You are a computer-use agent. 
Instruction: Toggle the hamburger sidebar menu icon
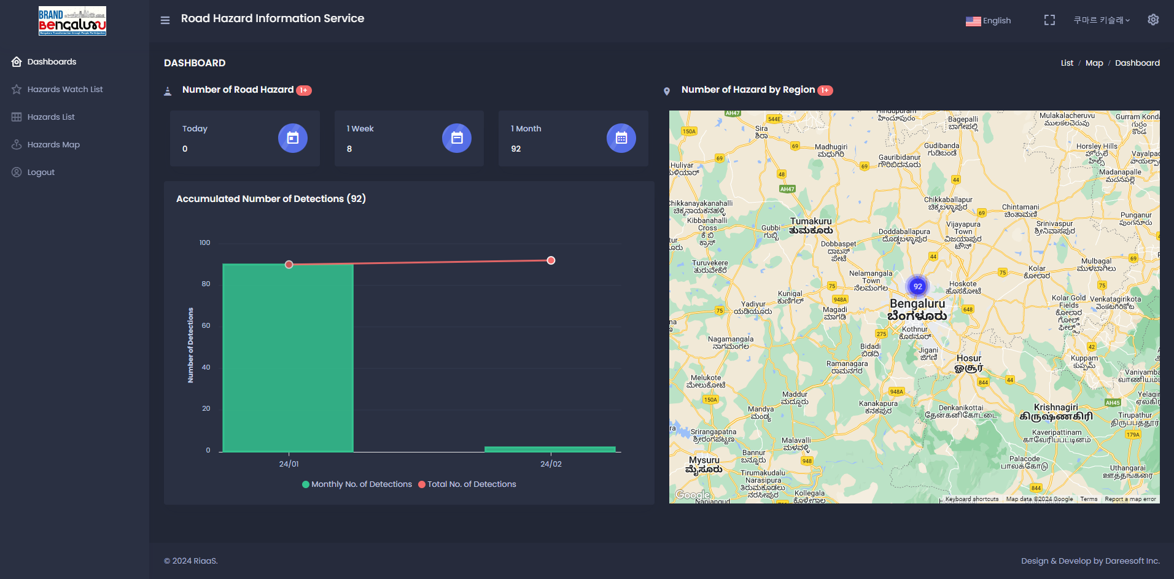pyautogui.click(x=165, y=20)
